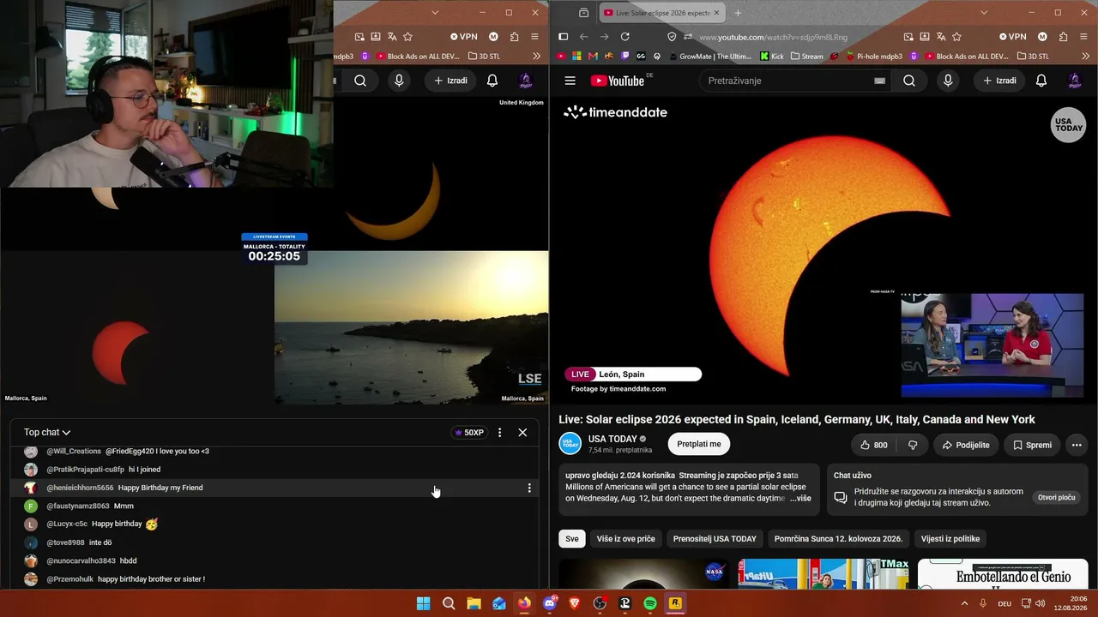Open YouTube guide menu in right window
The width and height of the screenshot is (1098, 617).
[570, 81]
